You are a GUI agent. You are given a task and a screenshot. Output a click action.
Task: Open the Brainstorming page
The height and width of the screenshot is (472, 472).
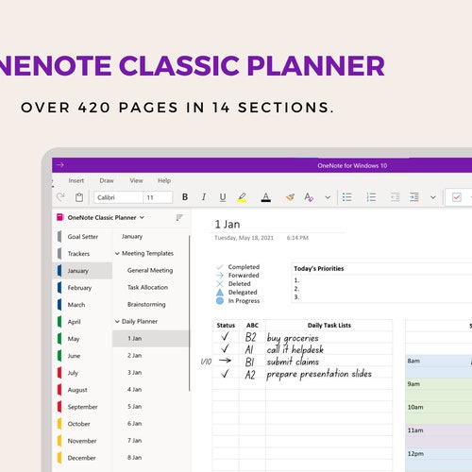coord(151,304)
